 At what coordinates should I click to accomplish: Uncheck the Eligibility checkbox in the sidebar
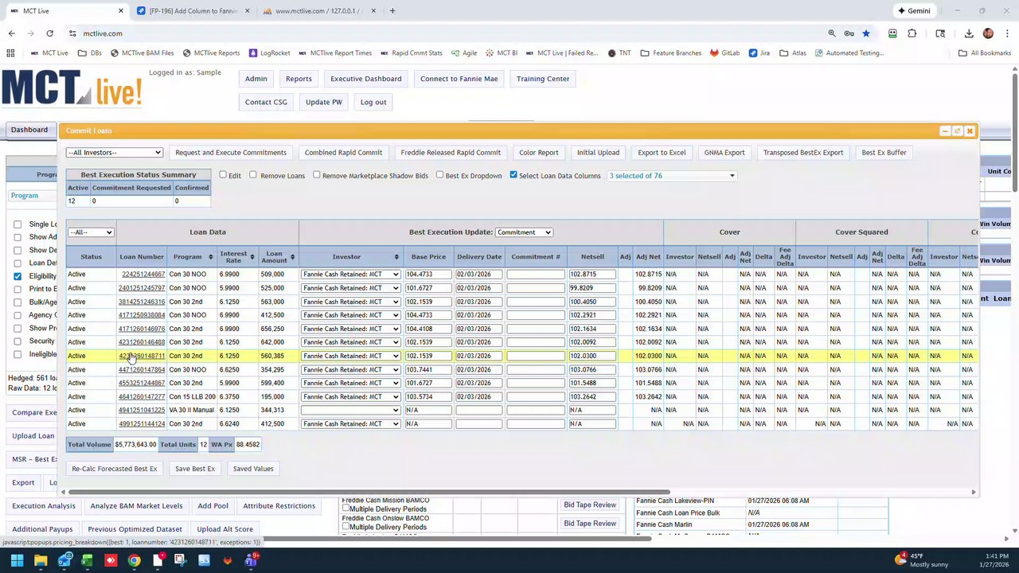click(18, 276)
